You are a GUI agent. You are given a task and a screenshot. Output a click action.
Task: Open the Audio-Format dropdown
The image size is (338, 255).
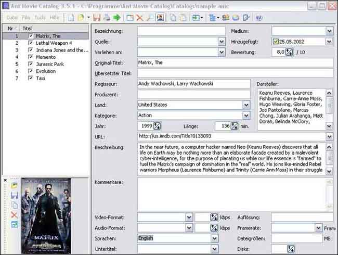(189, 228)
